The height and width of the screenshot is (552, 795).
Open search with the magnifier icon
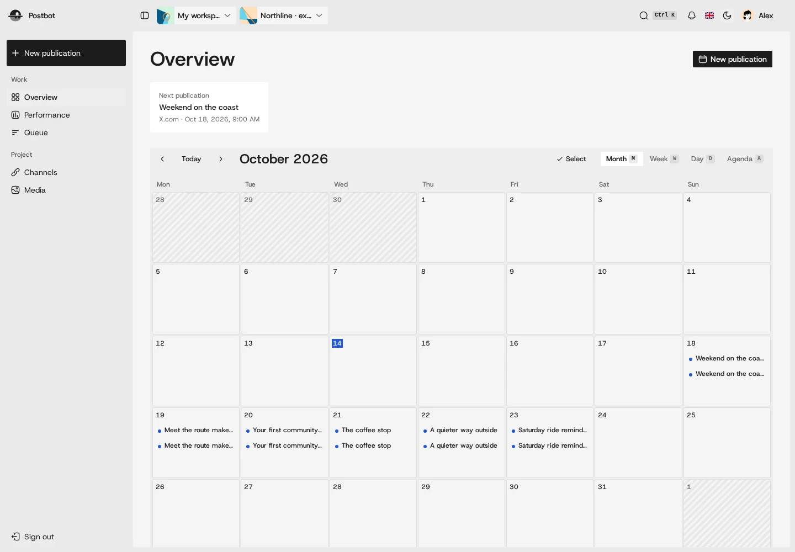644,15
